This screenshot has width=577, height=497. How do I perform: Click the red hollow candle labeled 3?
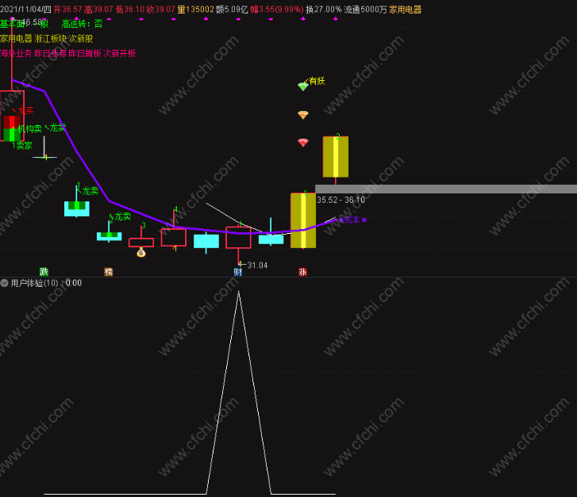click(x=141, y=243)
